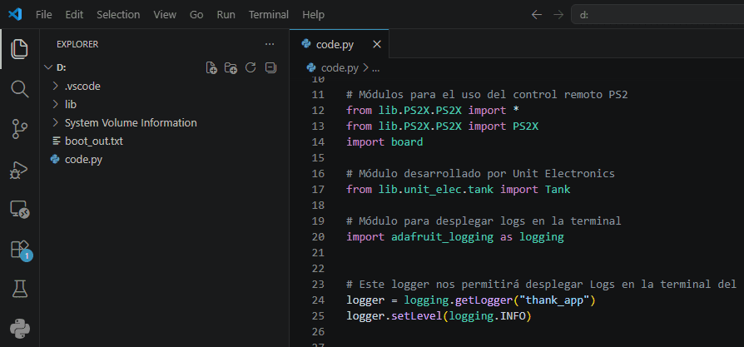Image resolution: width=744 pixels, height=347 pixels.
Task: Create a new folder in Explorer
Action: (x=231, y=68)
